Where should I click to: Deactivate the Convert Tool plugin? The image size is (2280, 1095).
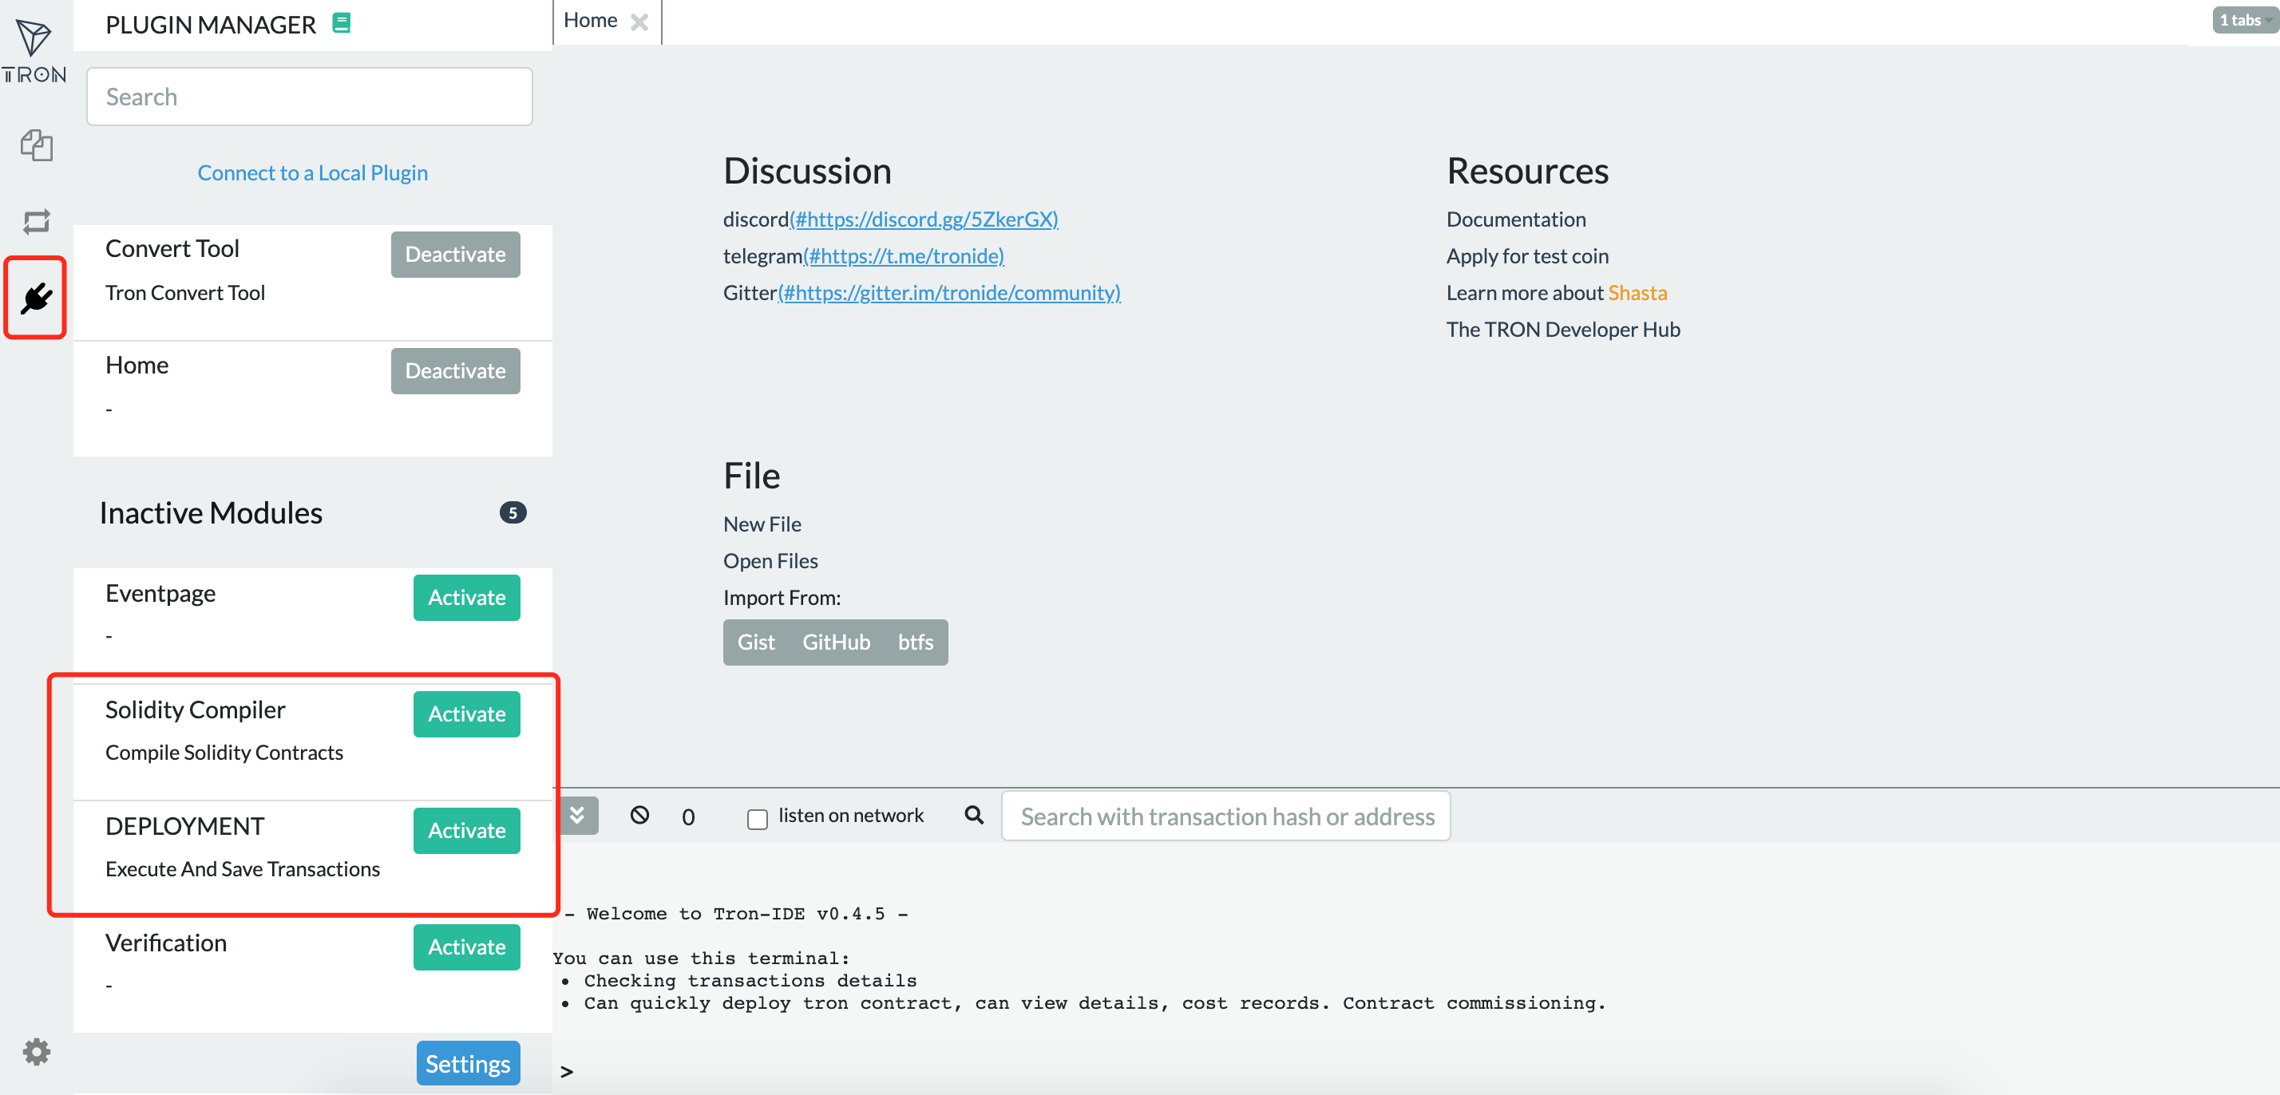pyautogui.click(x=455, y=254)
